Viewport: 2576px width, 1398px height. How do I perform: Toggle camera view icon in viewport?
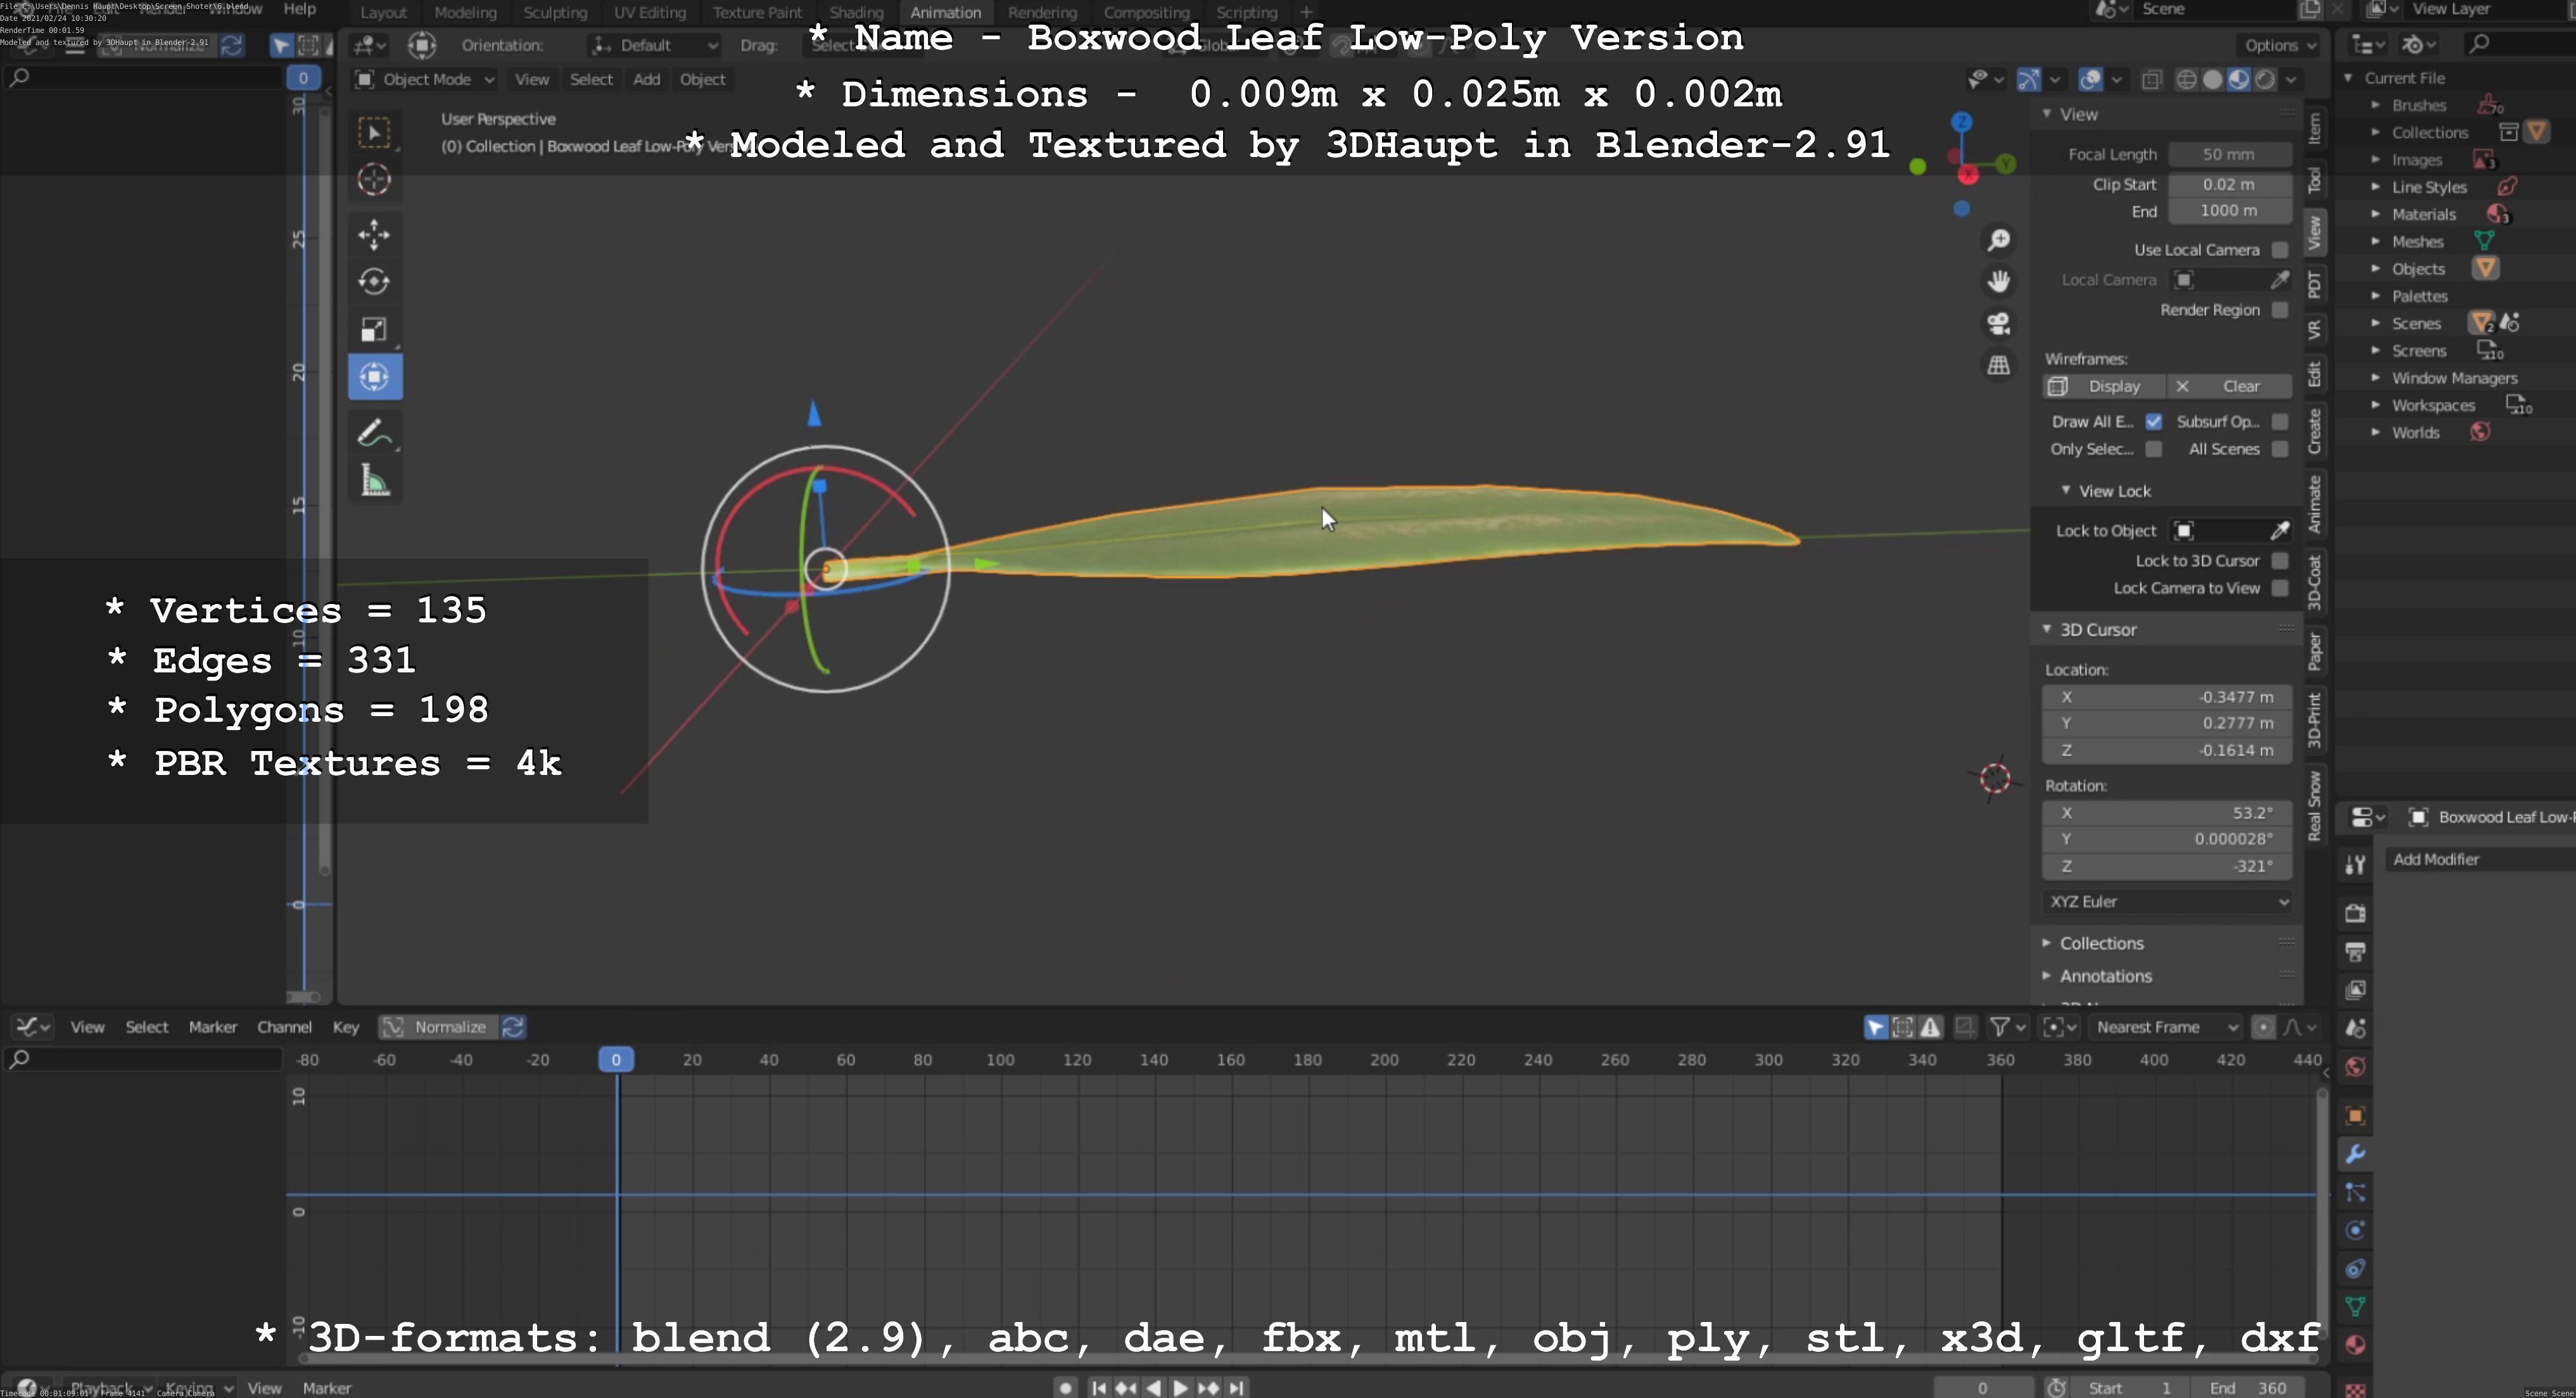pos(1998,323)
